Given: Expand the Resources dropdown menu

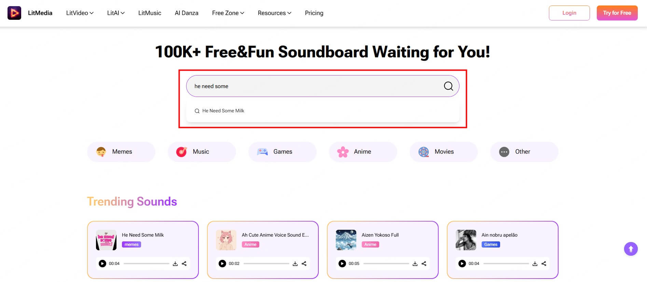Looking at the screenshot, I should click(x=274, y=13).
